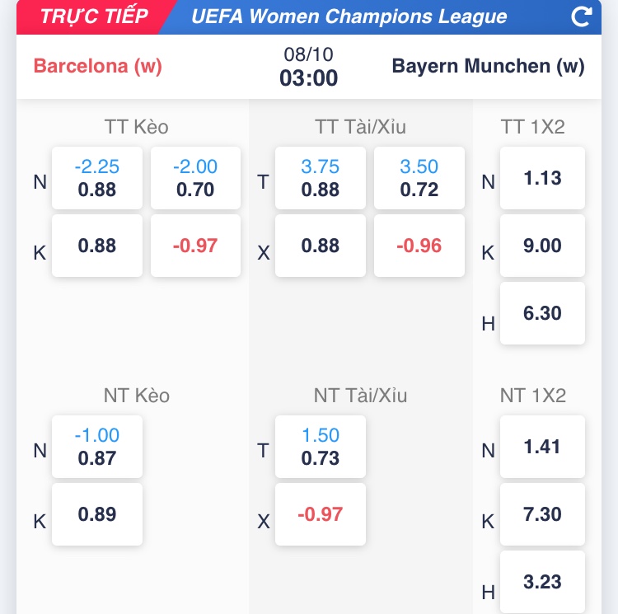Choose NT Tài 1.50 over odds
This screenshot has width=618, height=614.
coord(320,447)
